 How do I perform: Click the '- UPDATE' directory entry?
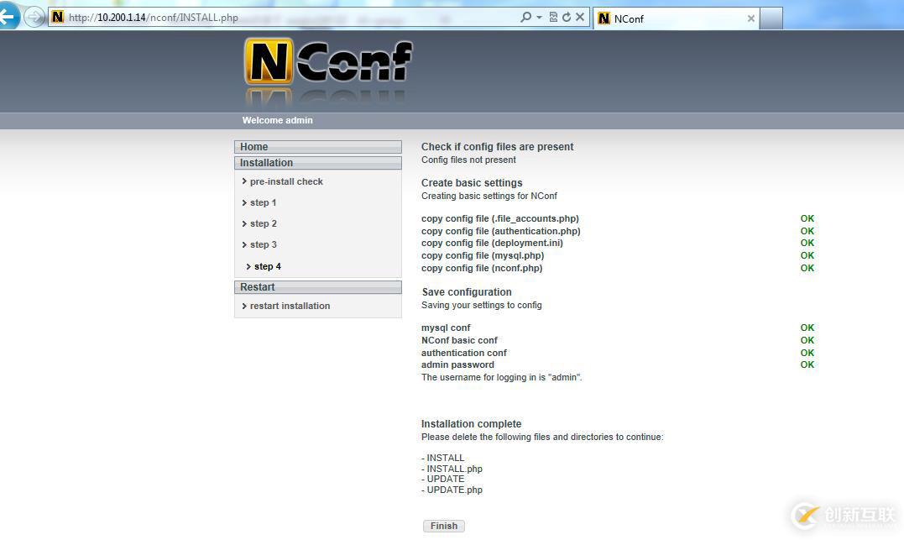442,479
